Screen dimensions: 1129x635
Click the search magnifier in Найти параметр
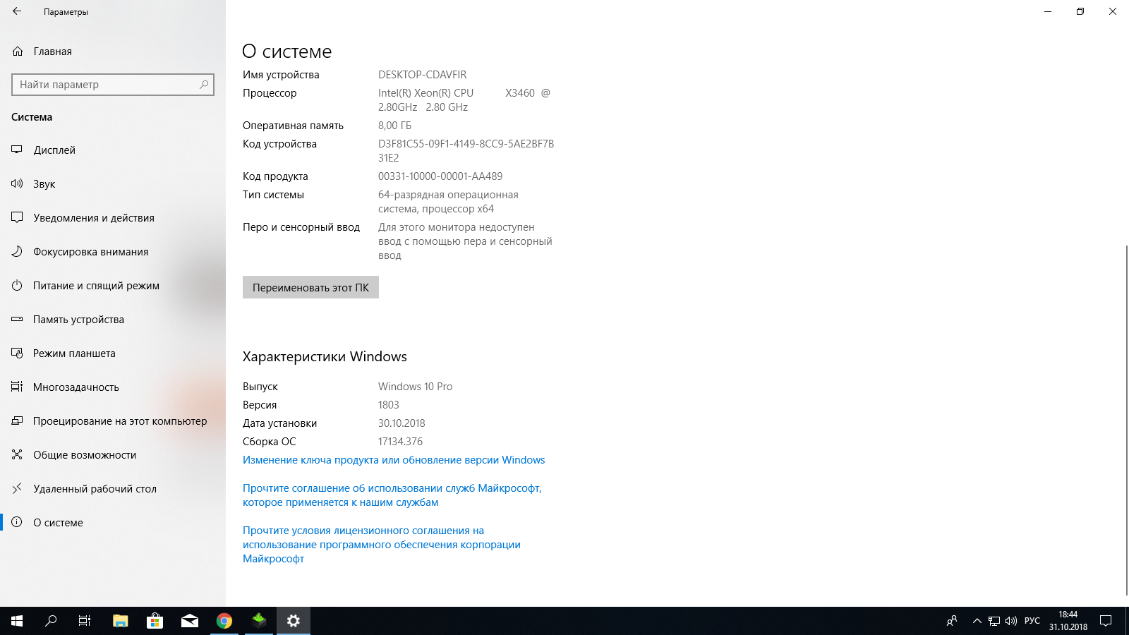click(x=204, y=85)
